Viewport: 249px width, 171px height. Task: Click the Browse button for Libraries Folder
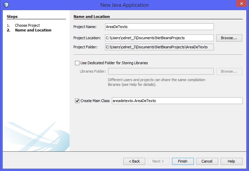[229, 71]
